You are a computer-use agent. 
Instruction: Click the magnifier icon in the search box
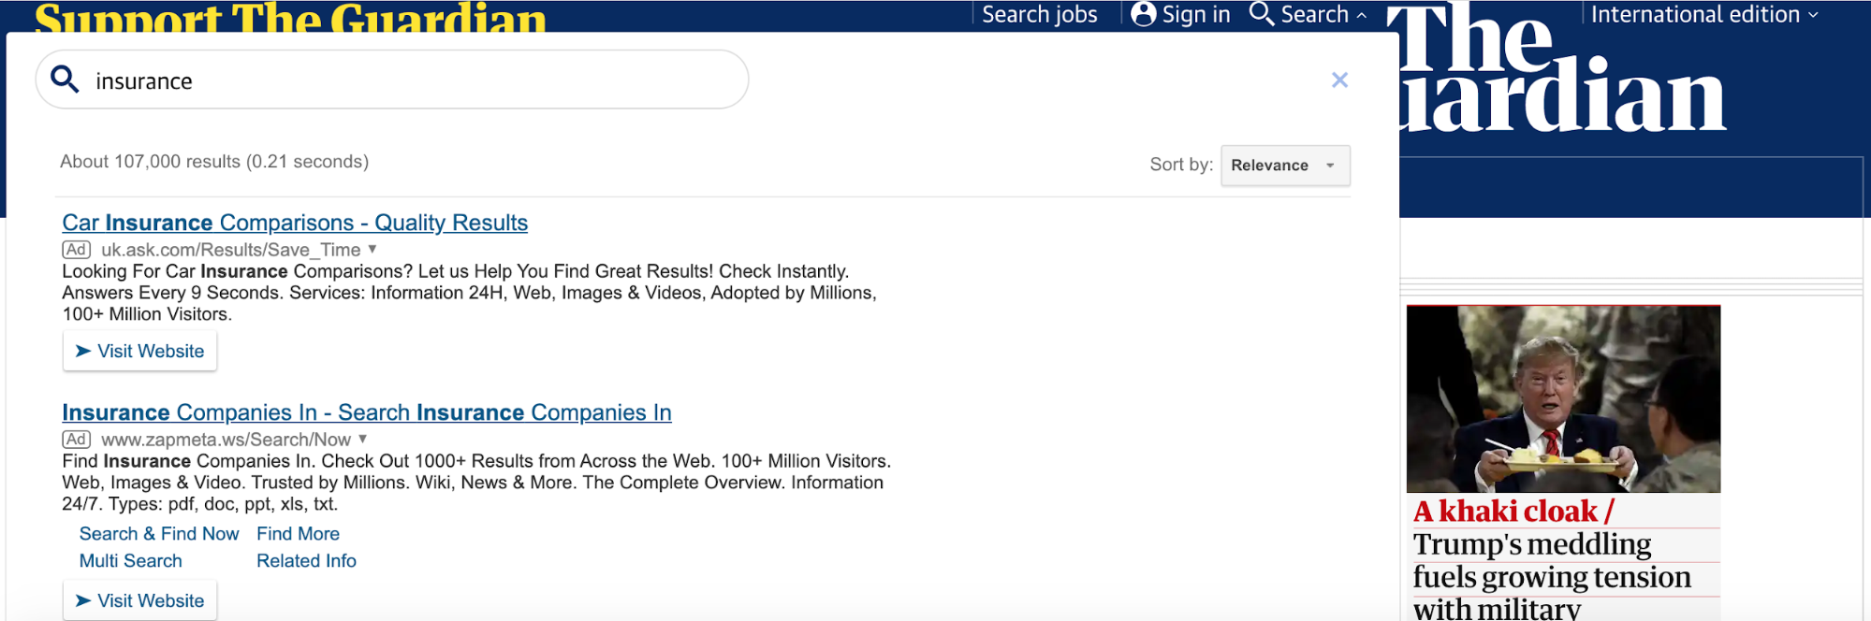click(x=65, y=79)
